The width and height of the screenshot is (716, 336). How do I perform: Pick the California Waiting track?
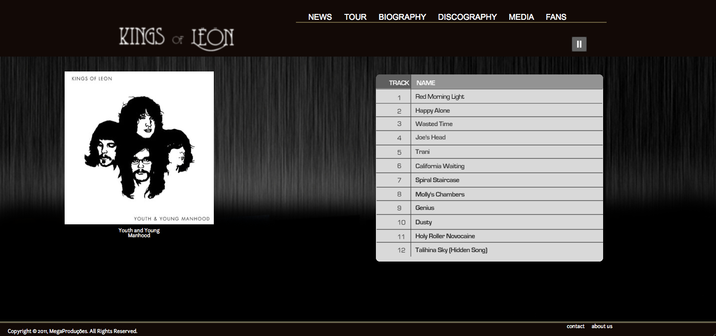440,166
